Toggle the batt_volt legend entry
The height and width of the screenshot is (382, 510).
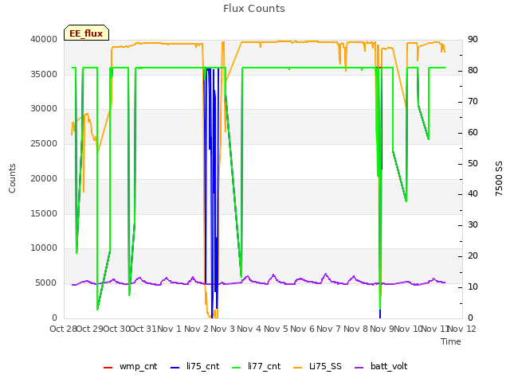pyautogui.click(x=381, y=366)
